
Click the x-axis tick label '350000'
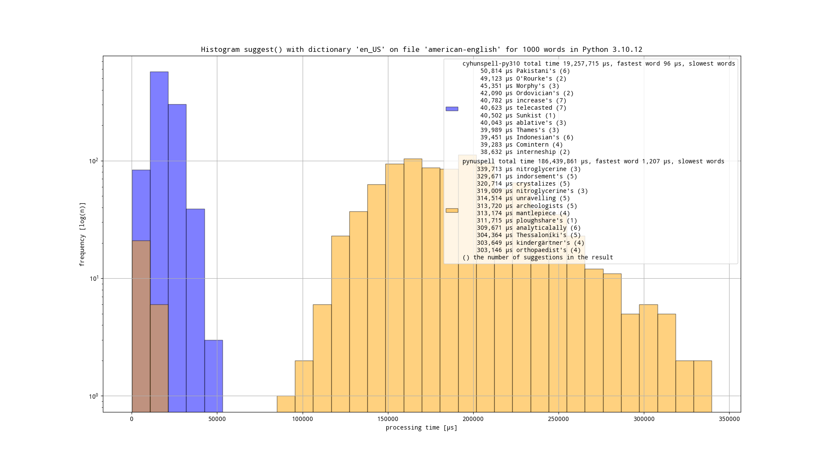[729, 419]
